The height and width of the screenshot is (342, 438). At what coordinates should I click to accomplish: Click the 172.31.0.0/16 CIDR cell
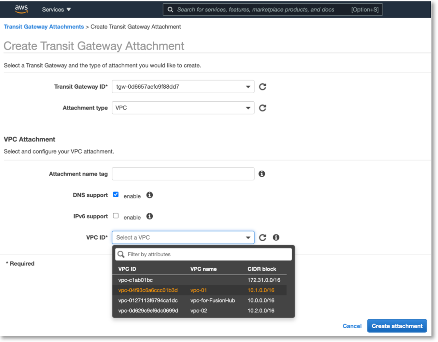[x=264, y=280]
